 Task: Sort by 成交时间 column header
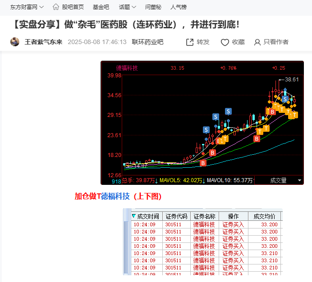pos(147,216)
